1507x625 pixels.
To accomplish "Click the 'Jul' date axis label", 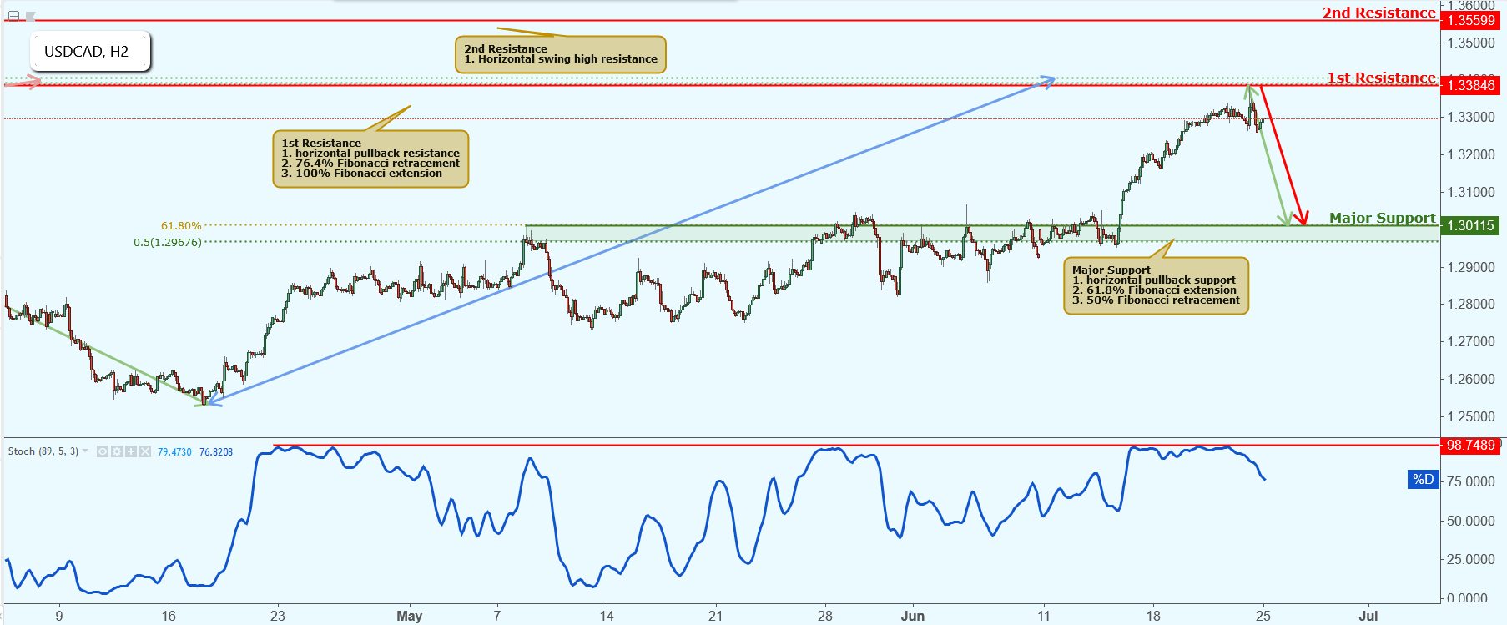I will (1368, 616).
